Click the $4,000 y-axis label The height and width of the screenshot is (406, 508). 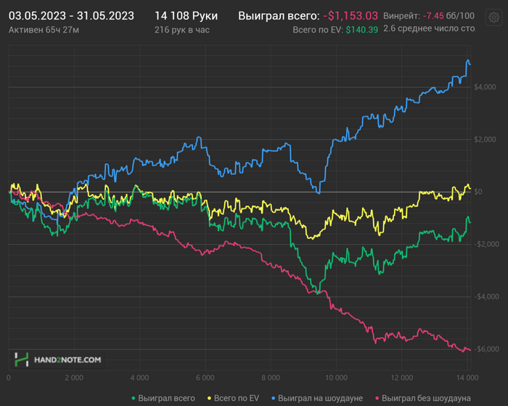[485, 87]
